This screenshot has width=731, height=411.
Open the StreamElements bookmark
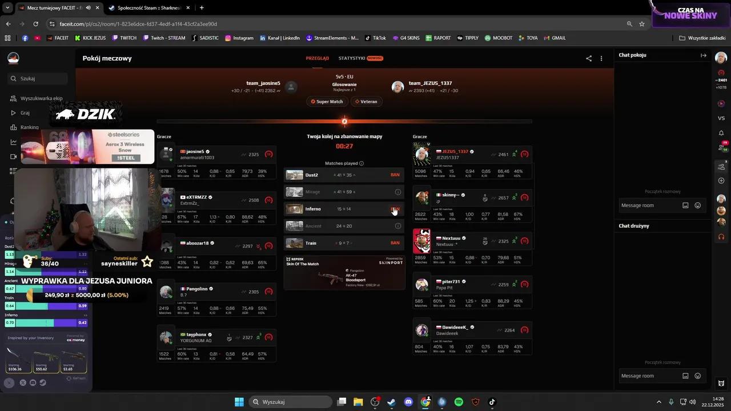click(x=332, y=38)
